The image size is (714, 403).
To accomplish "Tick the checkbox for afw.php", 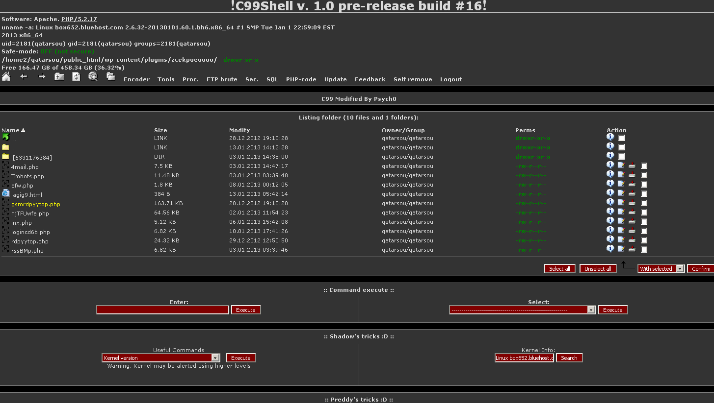I will pyautogui.click(x=644, y=185).
